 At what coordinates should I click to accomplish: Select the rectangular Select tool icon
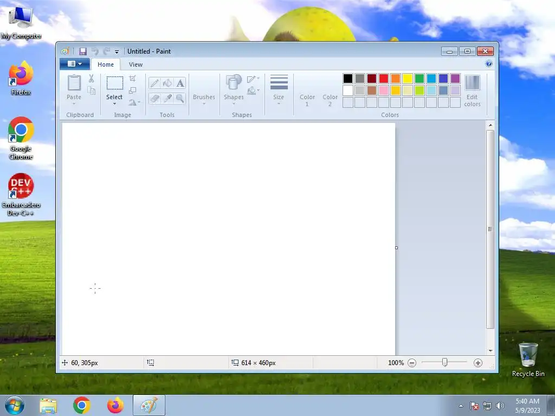[x=115, y=83]
